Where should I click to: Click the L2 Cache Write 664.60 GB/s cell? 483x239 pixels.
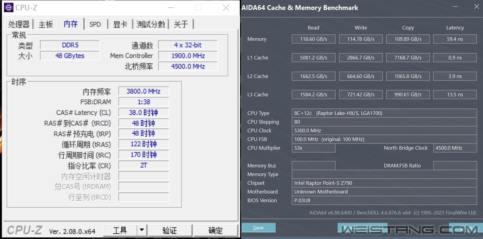pos(361,76)
